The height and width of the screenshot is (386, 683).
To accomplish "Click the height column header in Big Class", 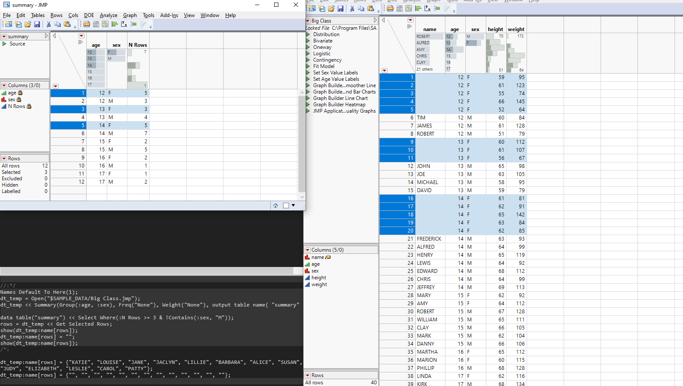I will click(495, 29).
